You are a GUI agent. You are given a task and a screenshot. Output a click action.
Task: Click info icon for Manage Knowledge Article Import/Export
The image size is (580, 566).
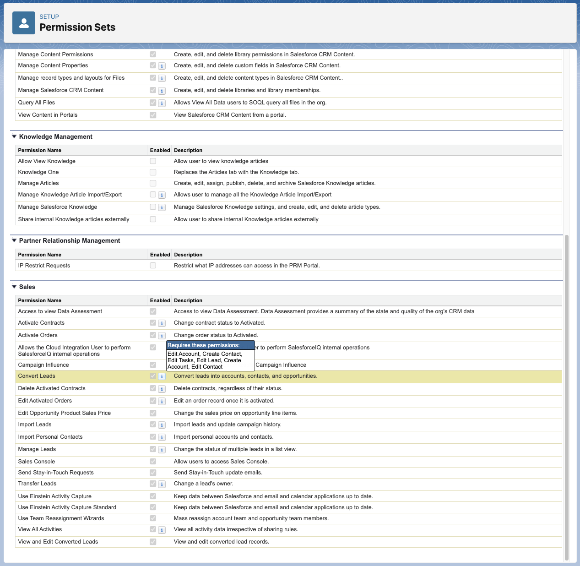point(162,195)
